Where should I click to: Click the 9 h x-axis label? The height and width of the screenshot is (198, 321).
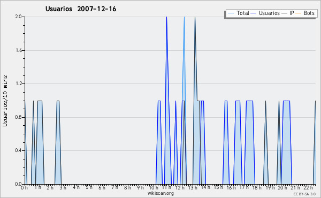(140, 188)
